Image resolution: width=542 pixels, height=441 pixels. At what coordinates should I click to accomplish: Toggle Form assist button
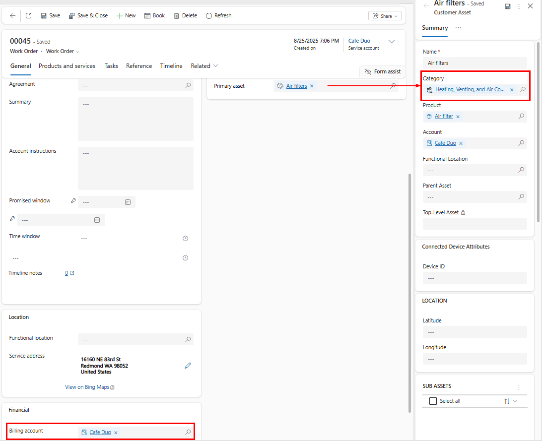click(x=382, y=71)
